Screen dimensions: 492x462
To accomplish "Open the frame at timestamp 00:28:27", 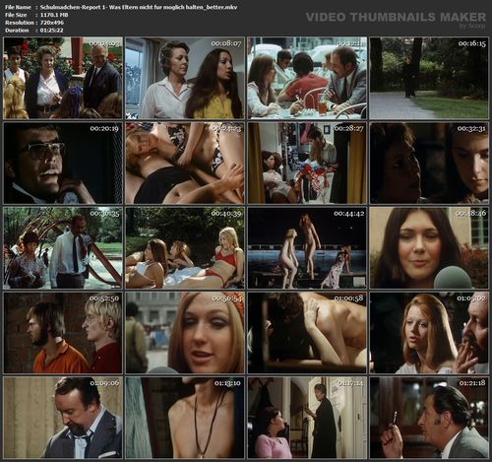I will [307, 164].
